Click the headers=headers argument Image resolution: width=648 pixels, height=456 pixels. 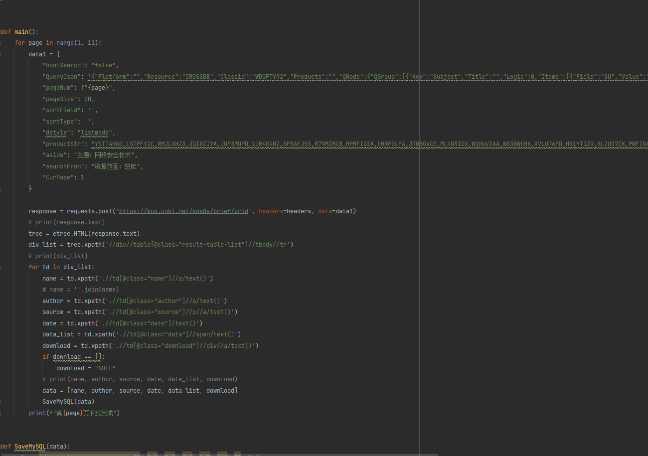click(285, 211)
